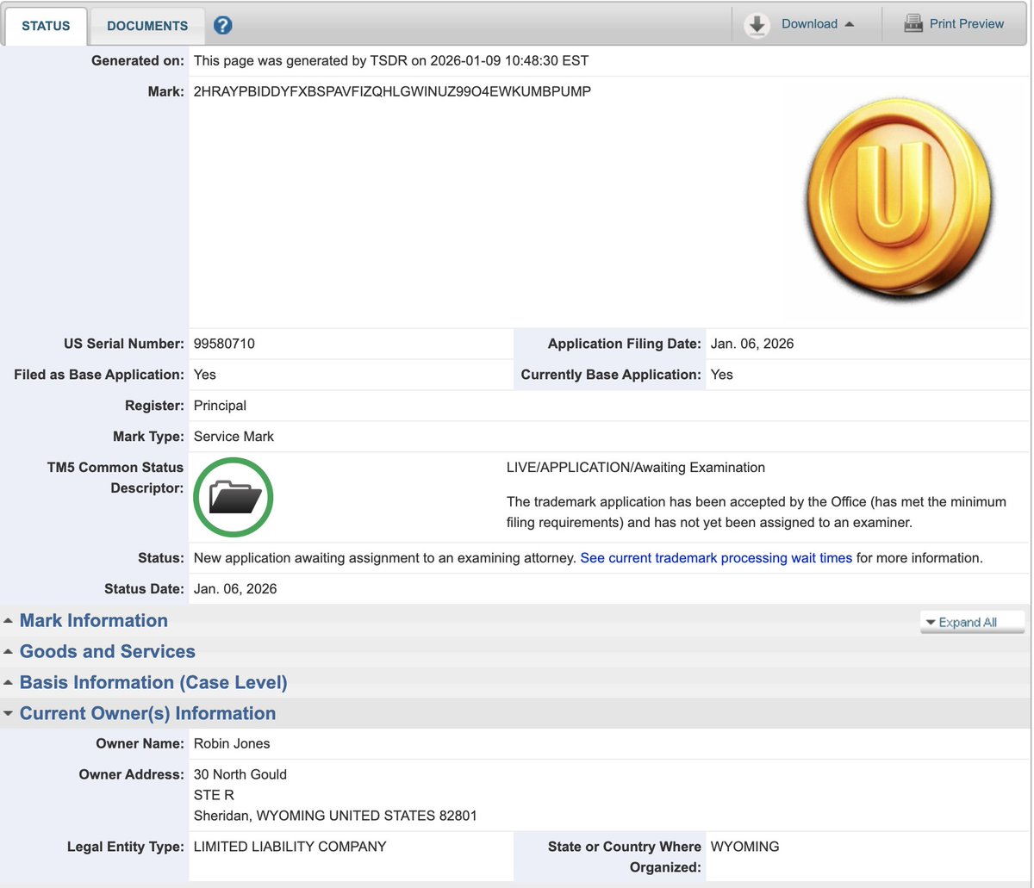The image size is (1034, 888).
Task: Click Sheridan, WYOMING UNITED STATES 82801
Action: click(x=335, y=816)
